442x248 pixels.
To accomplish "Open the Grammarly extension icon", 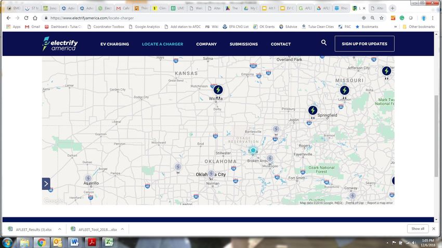I will pyautogui.click(x=401, y=18).
